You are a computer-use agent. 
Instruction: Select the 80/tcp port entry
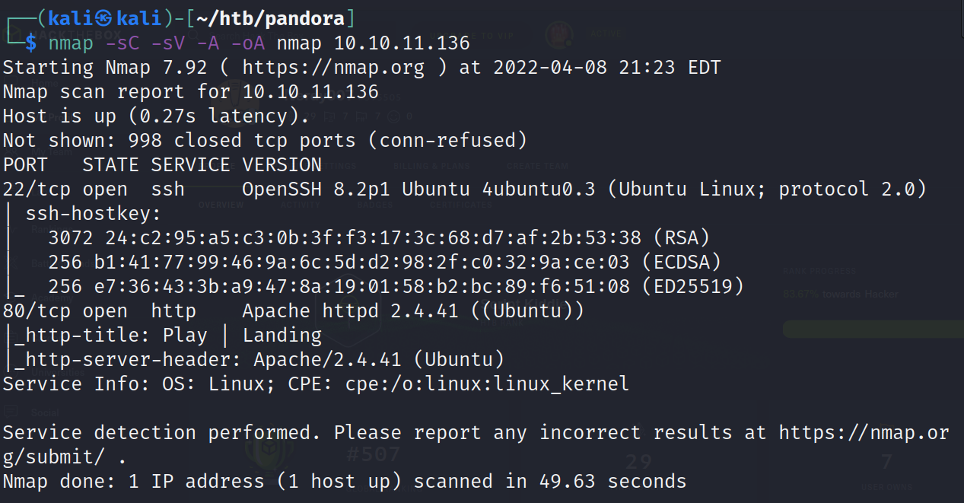(x=37, y=310)
